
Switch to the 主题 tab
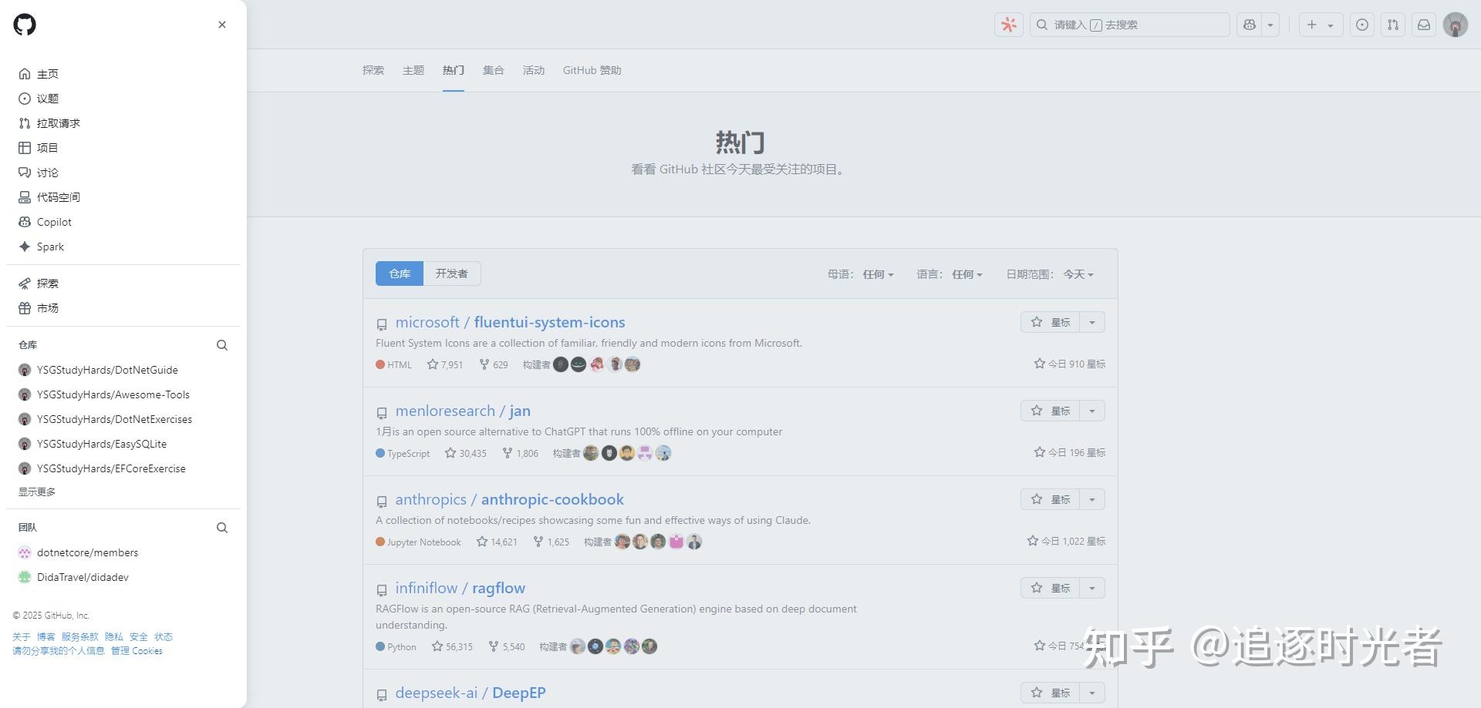pos(413,70)
